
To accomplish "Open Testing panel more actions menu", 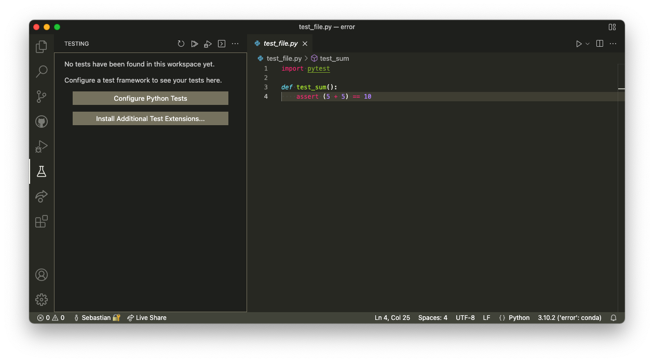I will (235, 44).
